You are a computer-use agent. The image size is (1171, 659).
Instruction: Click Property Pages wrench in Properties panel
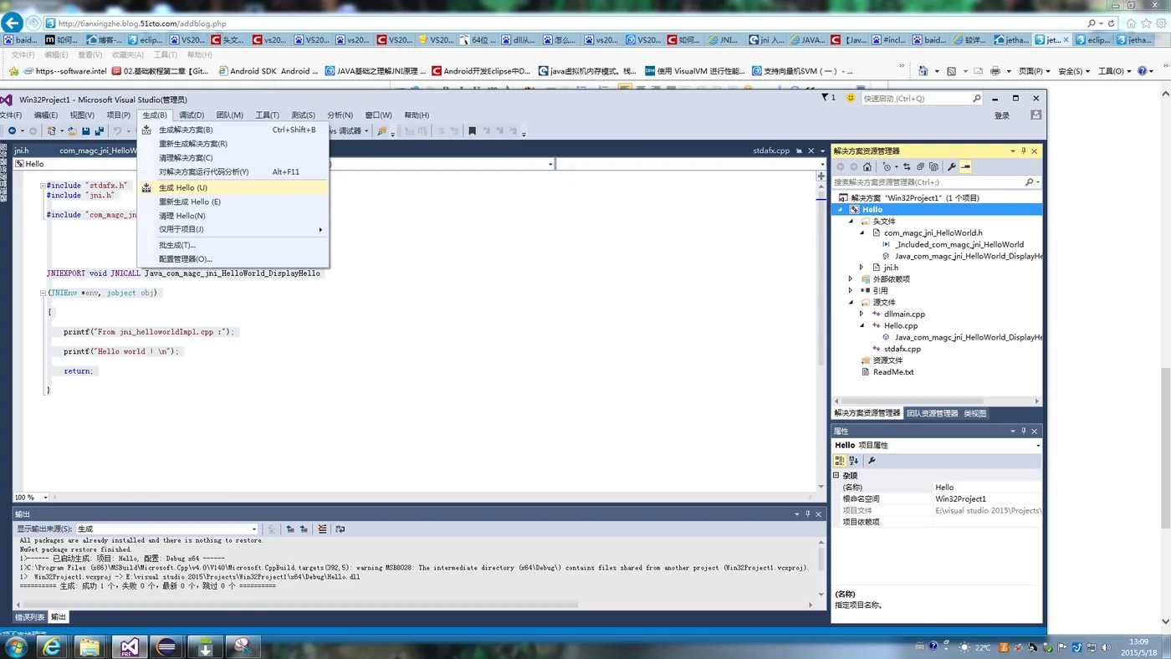[871, 461]
